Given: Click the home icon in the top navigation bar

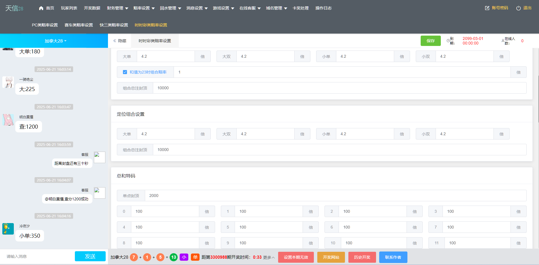Looking at the screenshot, I should click(41, 8).
